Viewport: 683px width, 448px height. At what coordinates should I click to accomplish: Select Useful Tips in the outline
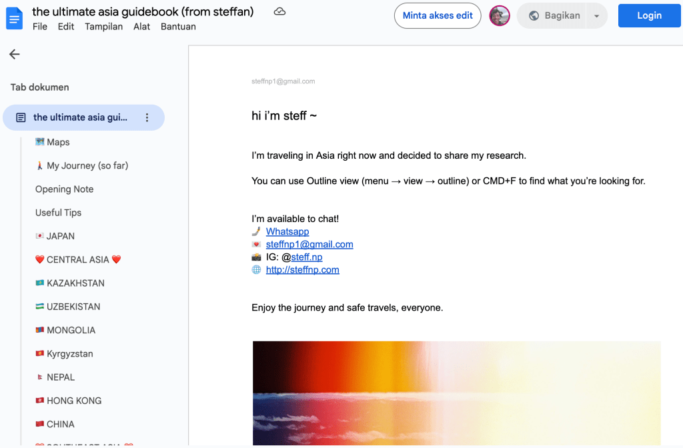58,213
